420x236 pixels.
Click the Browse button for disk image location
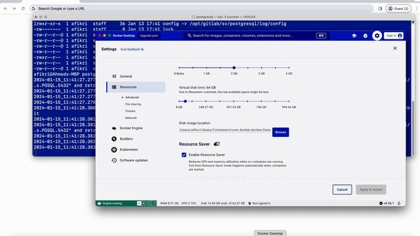click(x=280, y=132)
